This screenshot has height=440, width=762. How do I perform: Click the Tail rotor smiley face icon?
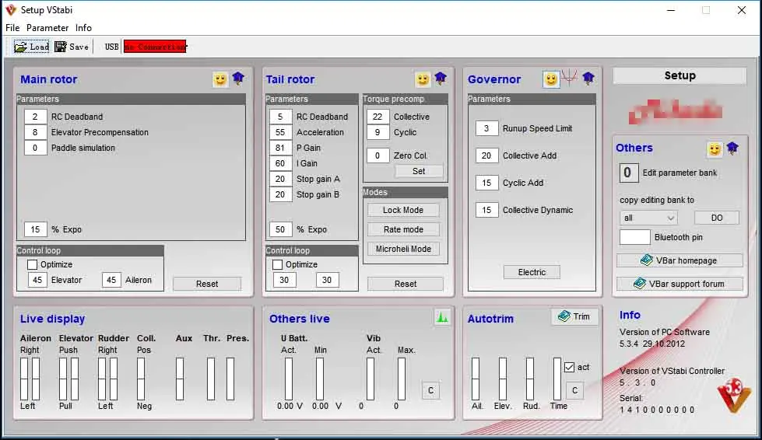click(x=423, y=79)
